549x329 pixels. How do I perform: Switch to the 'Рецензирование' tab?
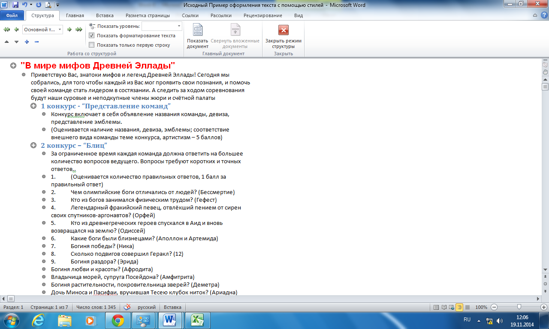(x=262, y=15)
